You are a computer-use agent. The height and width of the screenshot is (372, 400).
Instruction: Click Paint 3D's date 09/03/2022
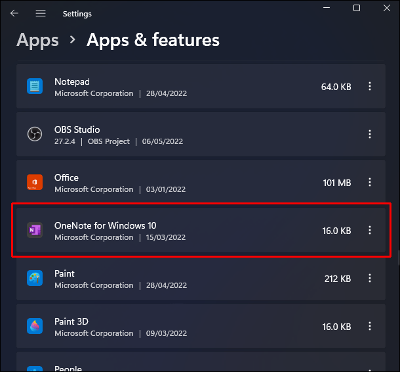[167, 333]
